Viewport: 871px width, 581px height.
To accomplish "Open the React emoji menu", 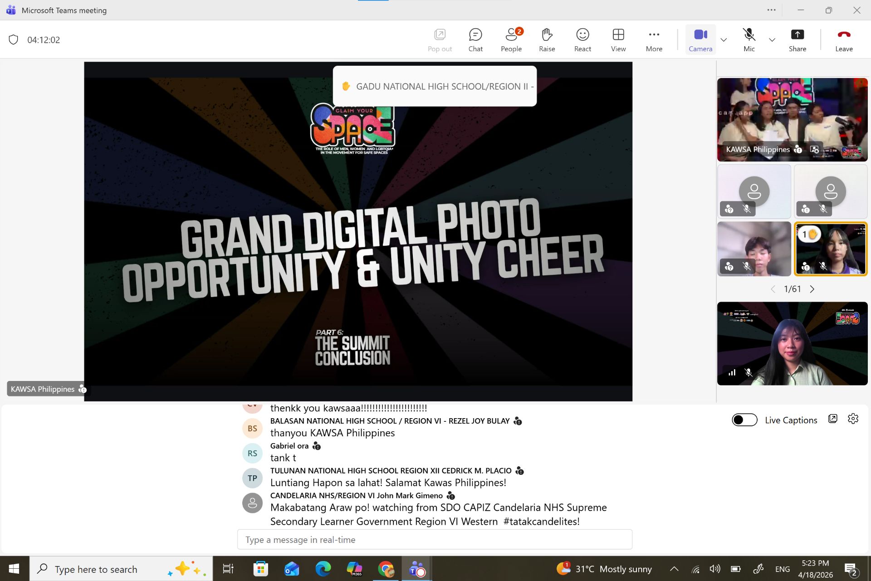I will click(582, 39).
